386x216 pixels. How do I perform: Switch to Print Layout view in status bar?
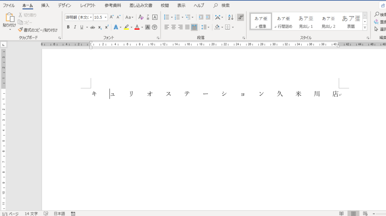pos(353,213)
